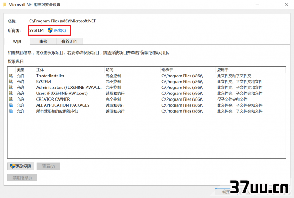Sort by the 访问 column header
Image resolution: width=294 pixels, height=198 pixels.
coord(109,70)
